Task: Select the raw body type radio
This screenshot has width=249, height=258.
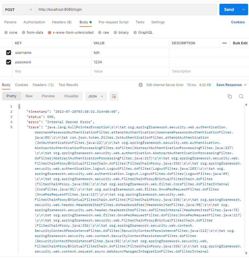Action: pyautogui.click(x=100, y=33)
